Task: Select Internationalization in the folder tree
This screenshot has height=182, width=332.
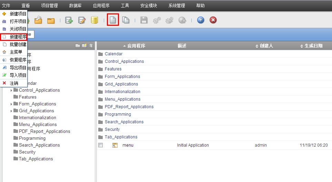Action: (x=38, y=118)
